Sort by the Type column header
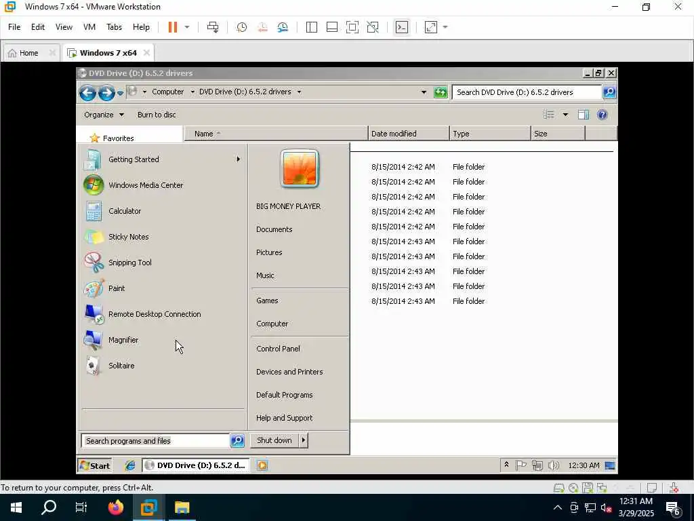 point(490,134)
